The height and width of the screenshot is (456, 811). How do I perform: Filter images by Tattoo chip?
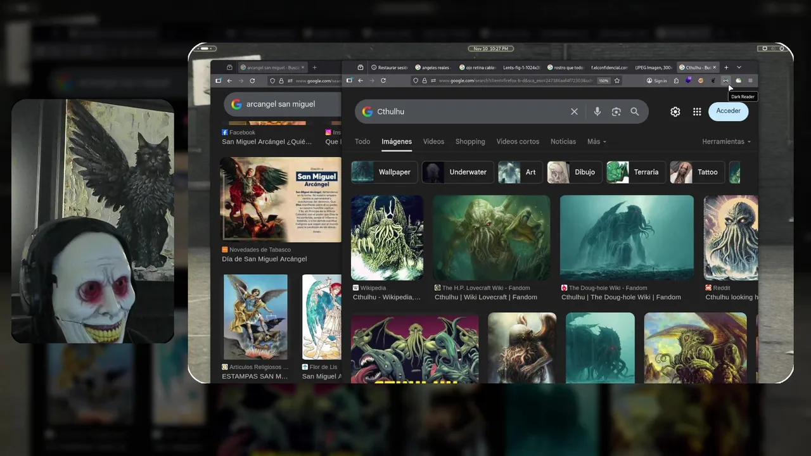point(697,172)
